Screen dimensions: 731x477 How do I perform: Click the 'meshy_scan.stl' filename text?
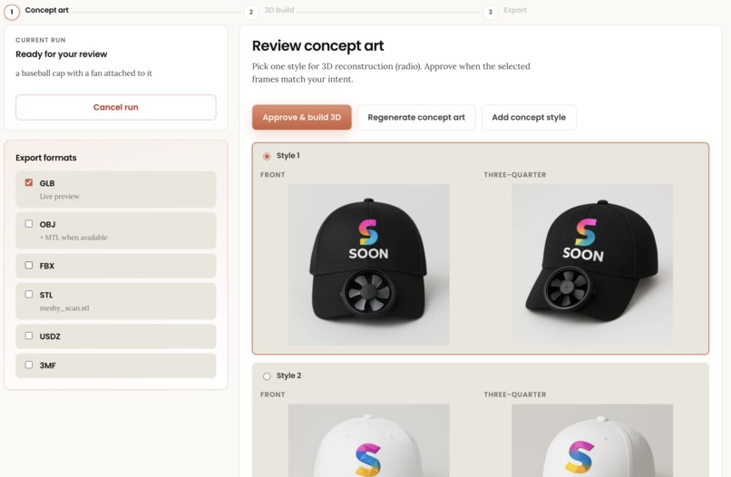[64, 308]
